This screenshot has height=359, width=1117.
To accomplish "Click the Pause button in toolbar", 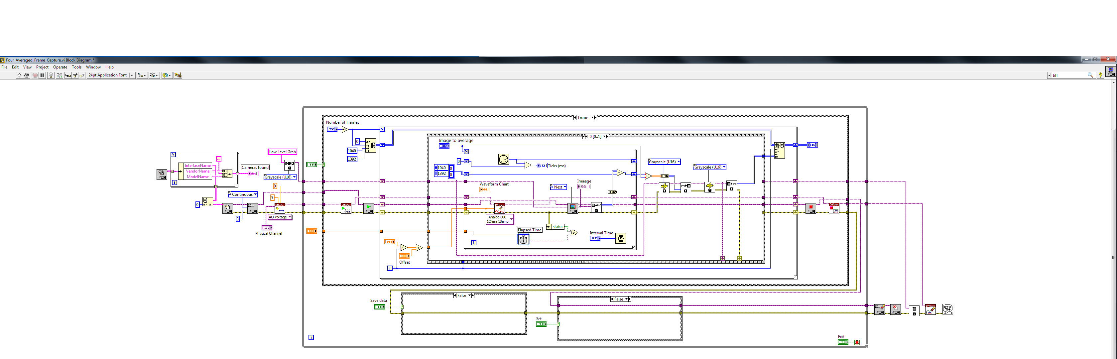I will 42,75.
